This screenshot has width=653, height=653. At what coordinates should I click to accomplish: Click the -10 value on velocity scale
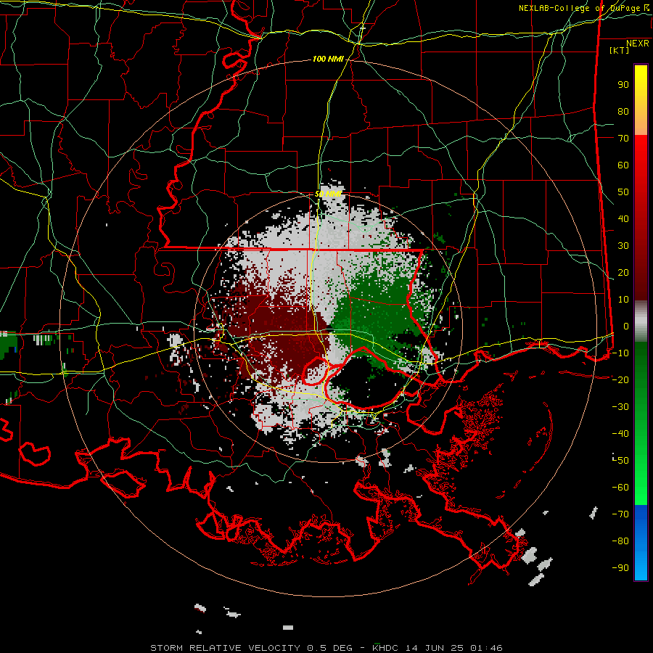click(620, 353)
